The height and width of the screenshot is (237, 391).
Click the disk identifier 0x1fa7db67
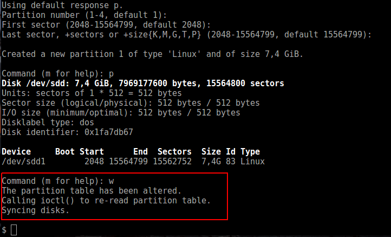click(108, 132)
